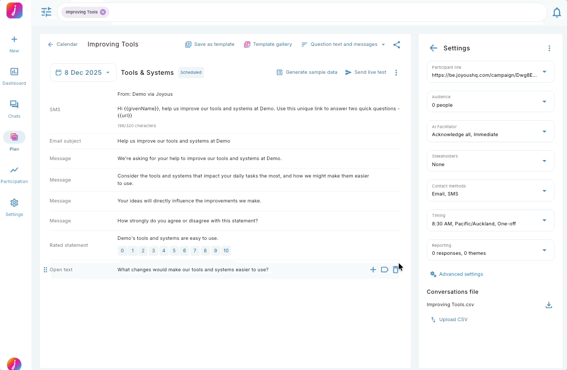Expand the Timing settings dropdown
The image size is (567, 370).
click(544, 220)
